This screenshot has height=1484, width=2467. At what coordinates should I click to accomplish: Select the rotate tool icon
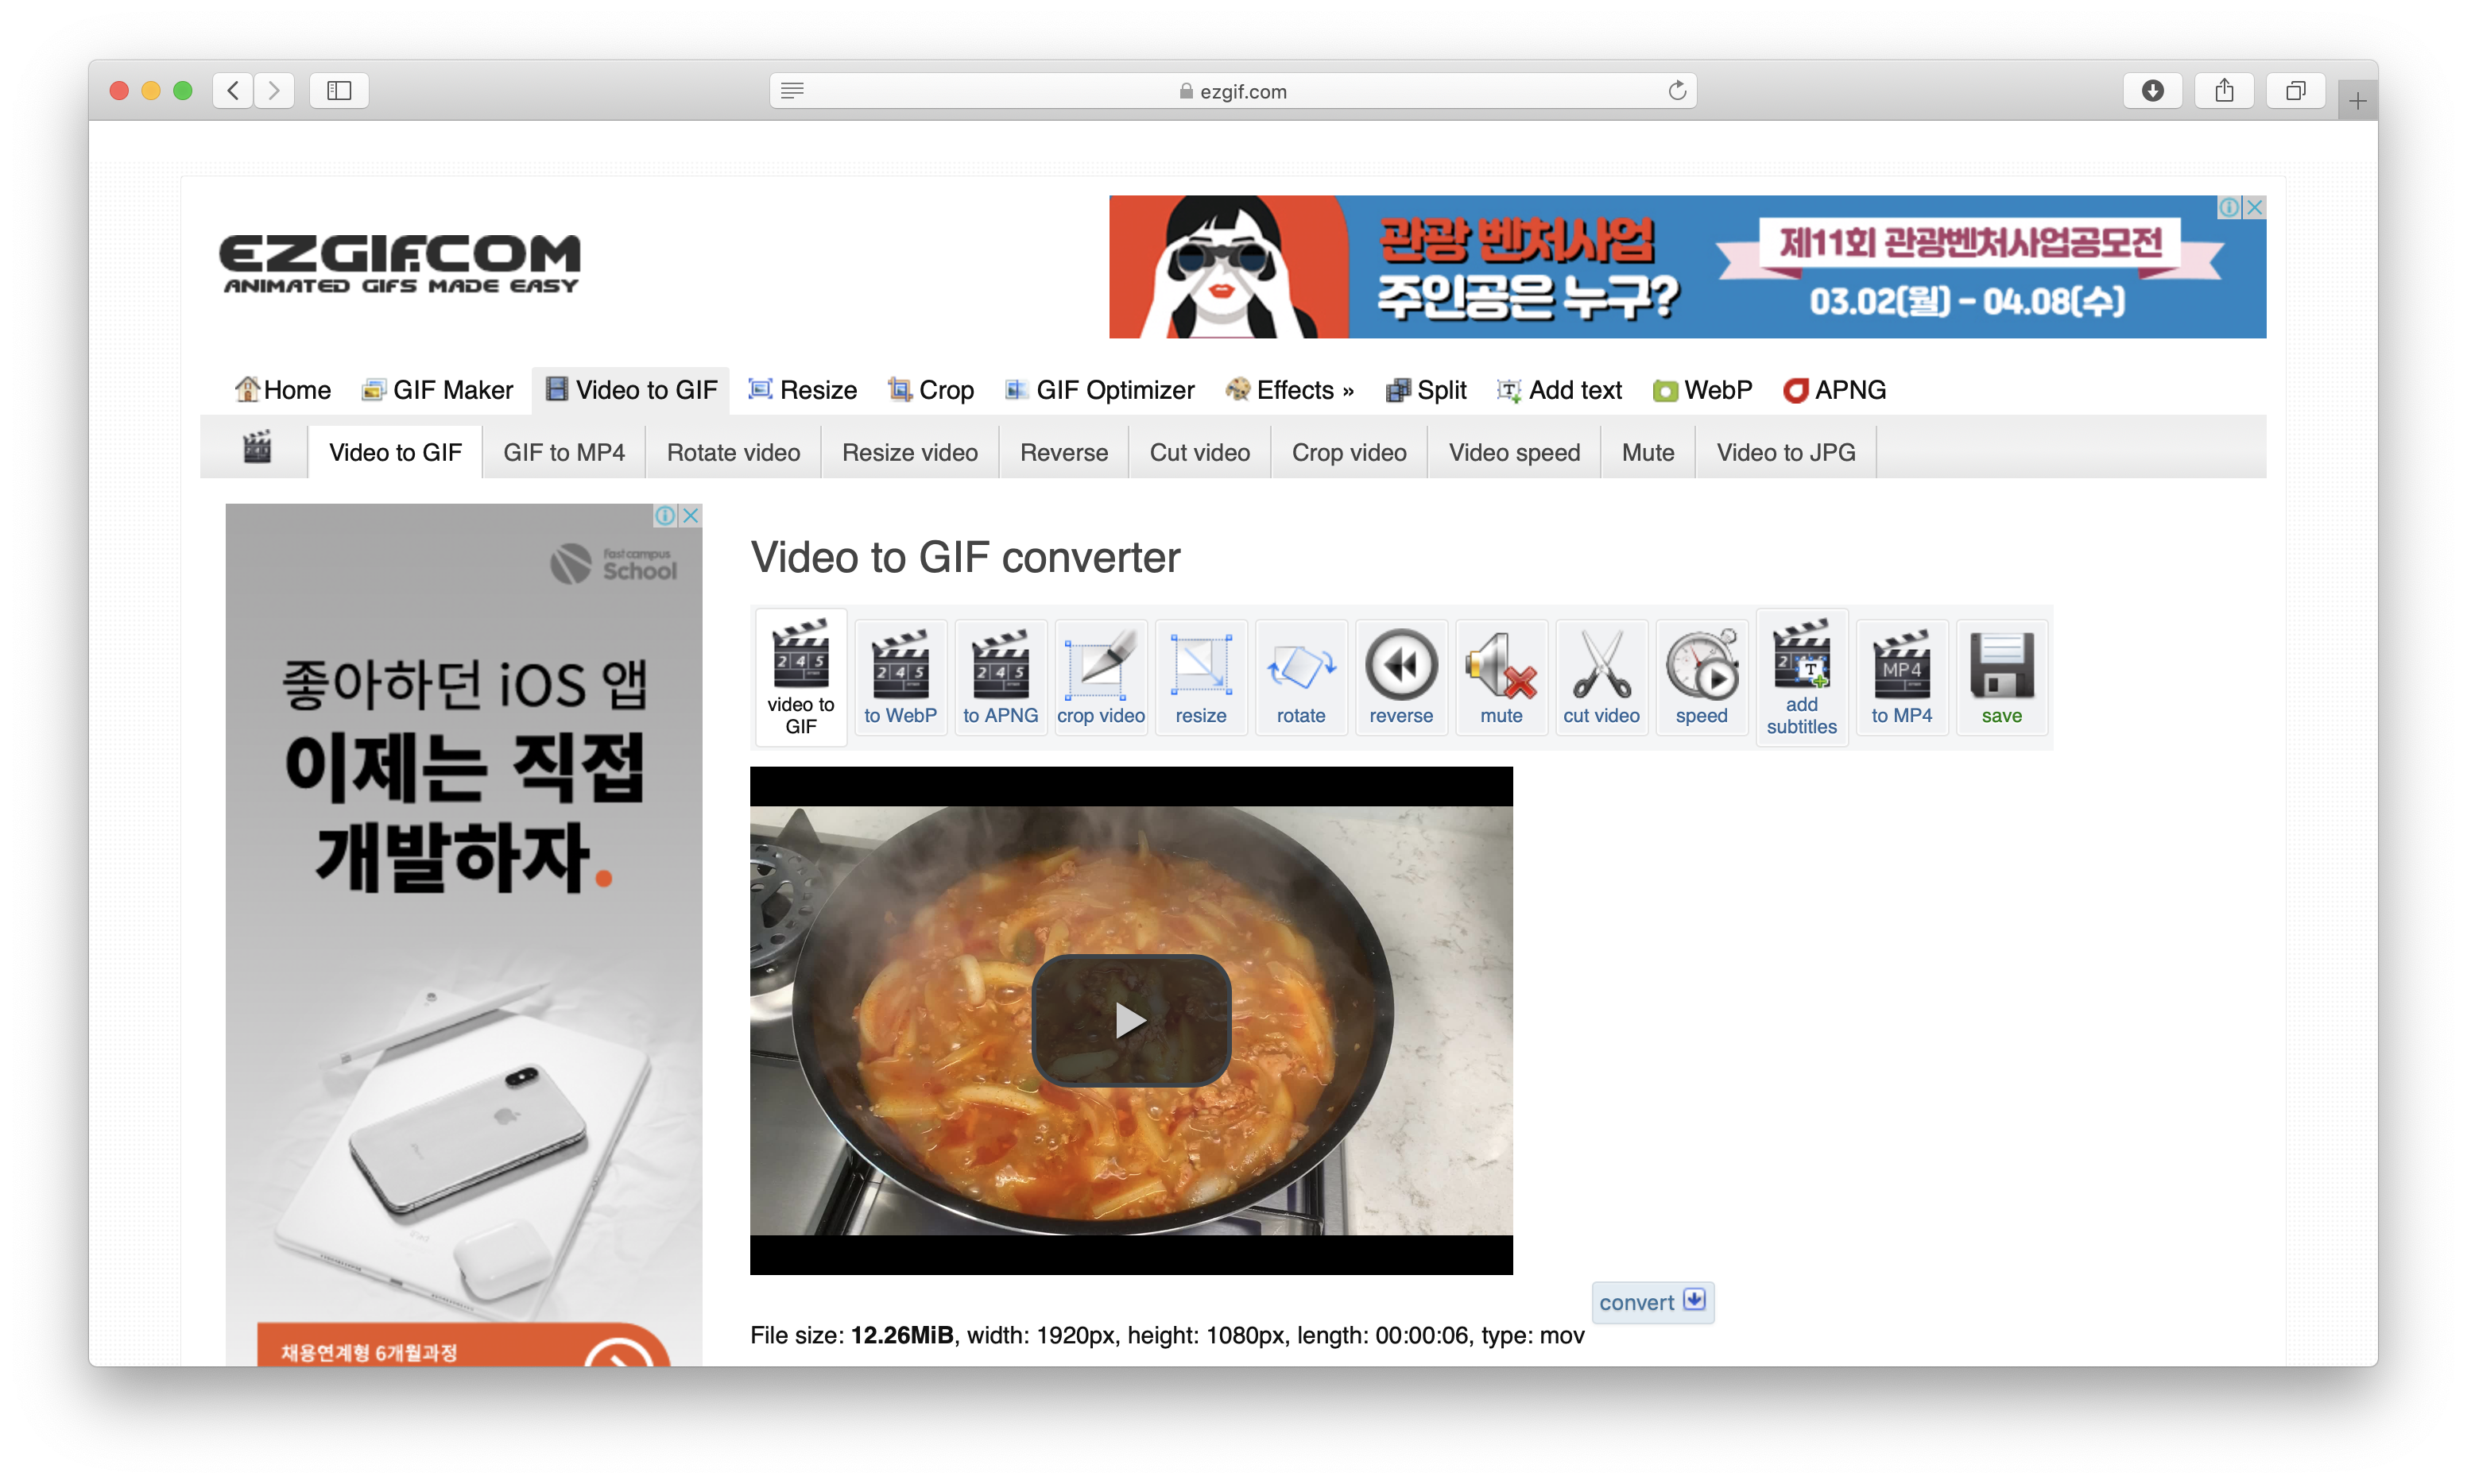(x=1300, y=677)
